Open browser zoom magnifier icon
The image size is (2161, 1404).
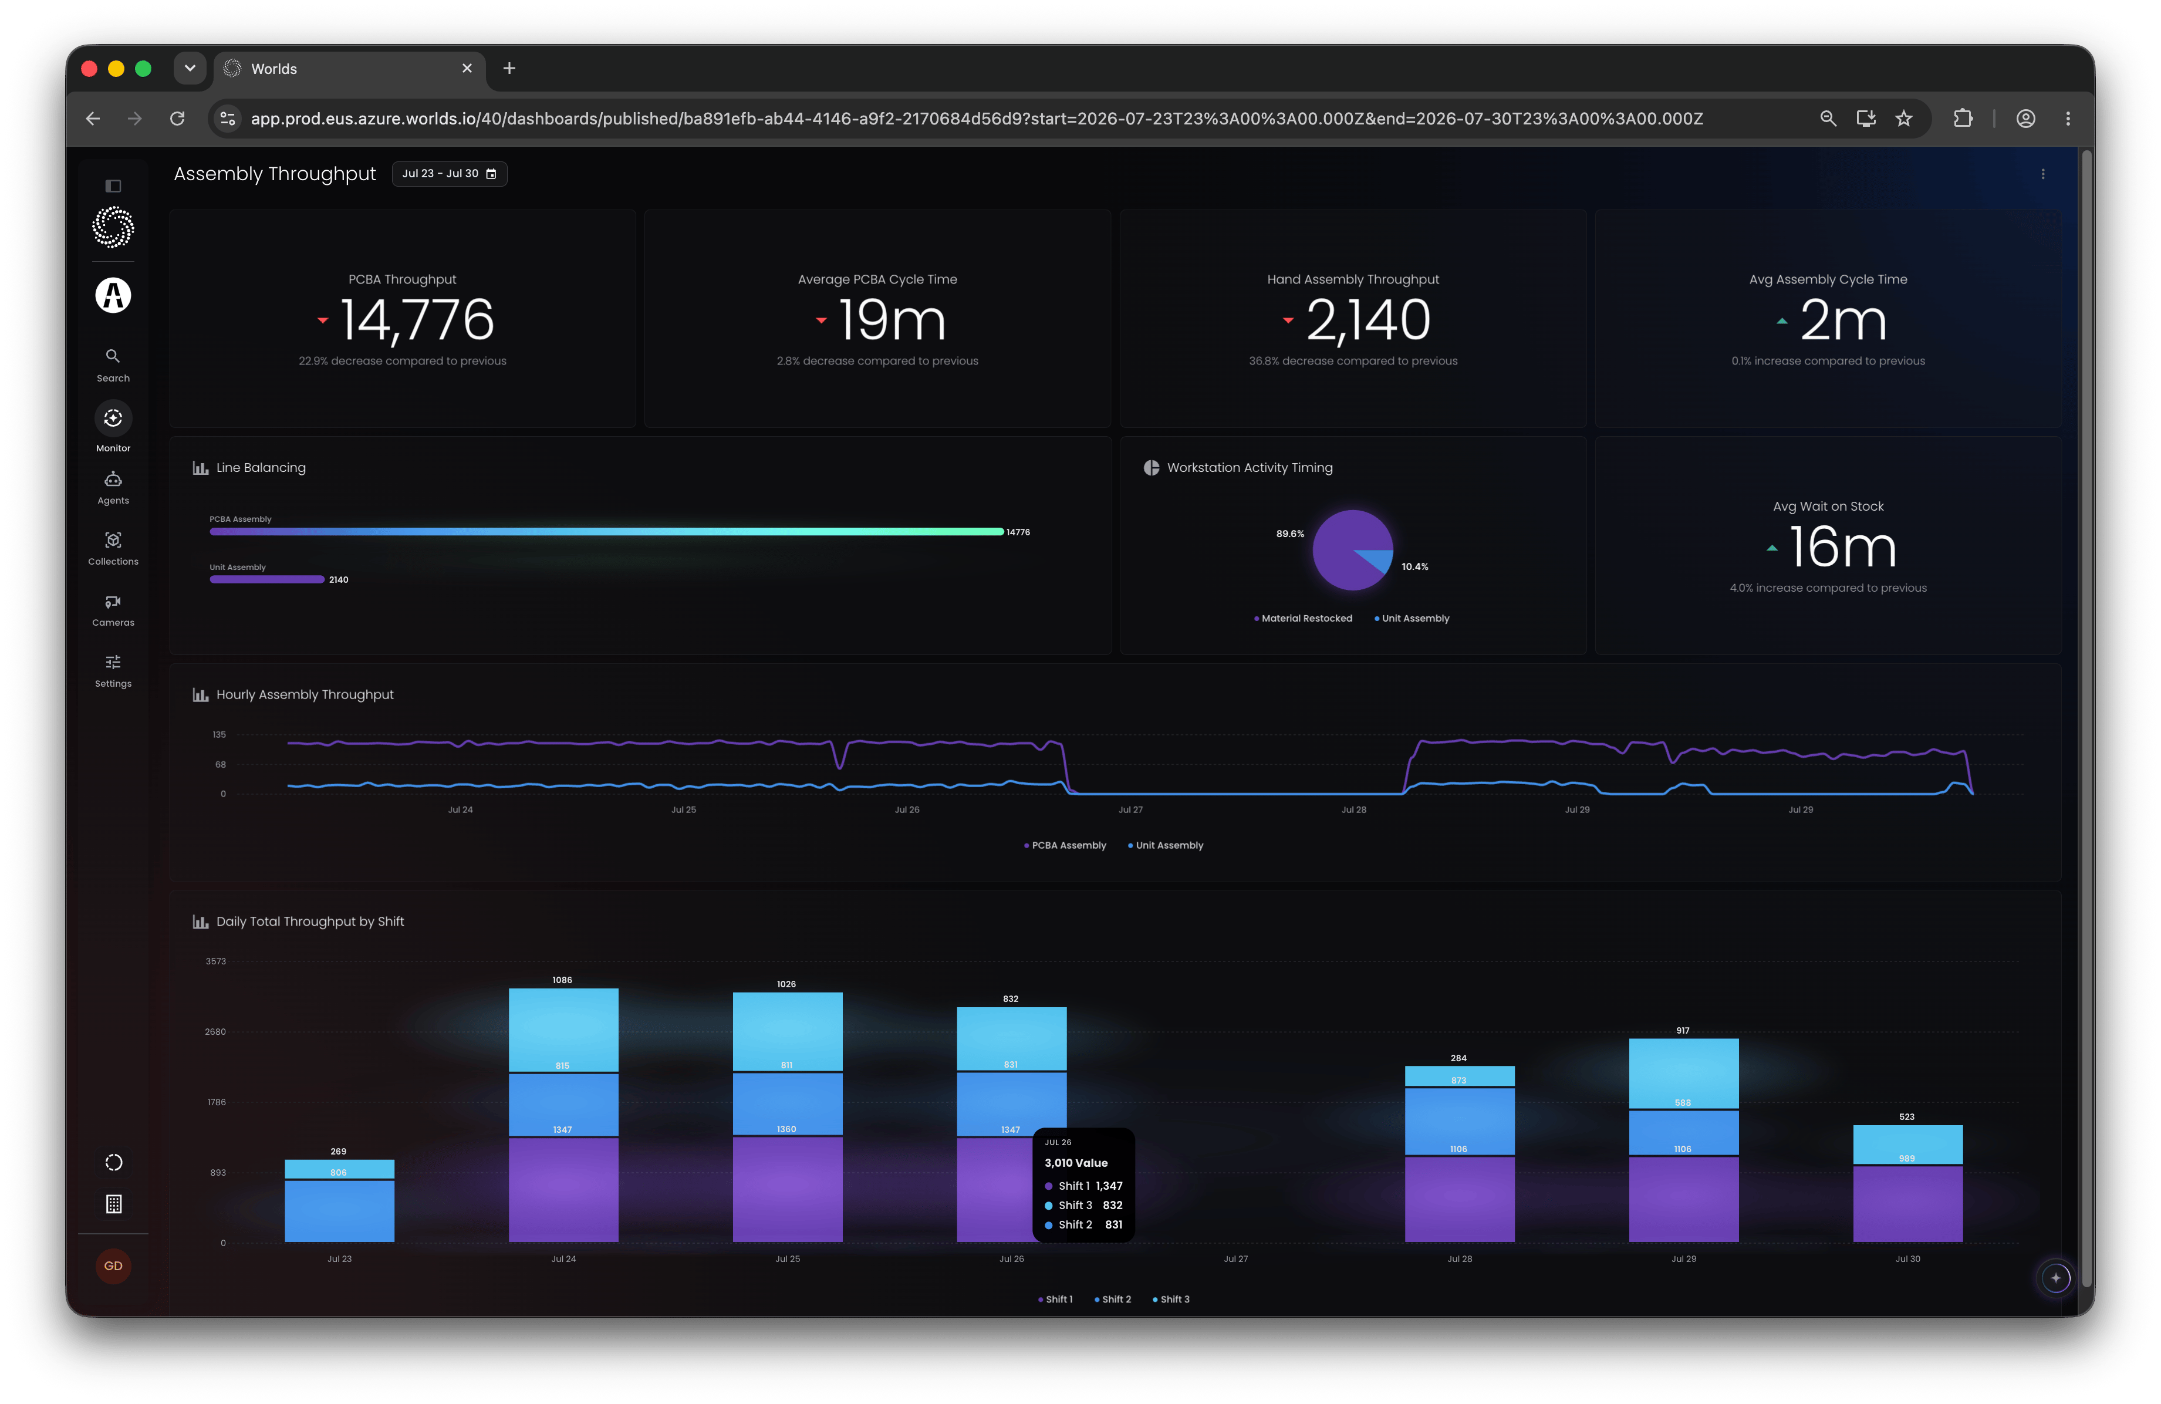click(x=1828, y=119)
